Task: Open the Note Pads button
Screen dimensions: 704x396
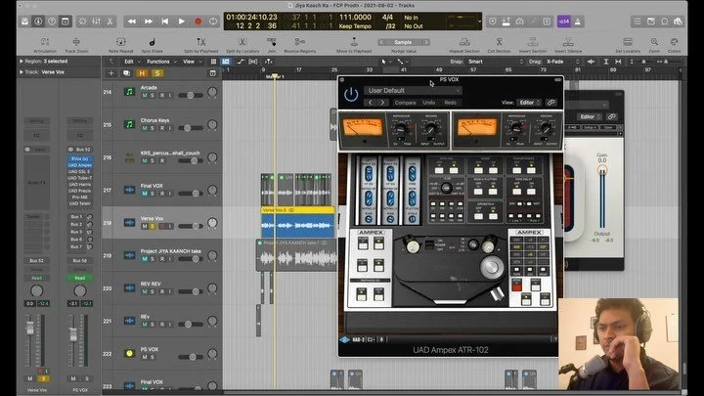Action: point(651,22)
